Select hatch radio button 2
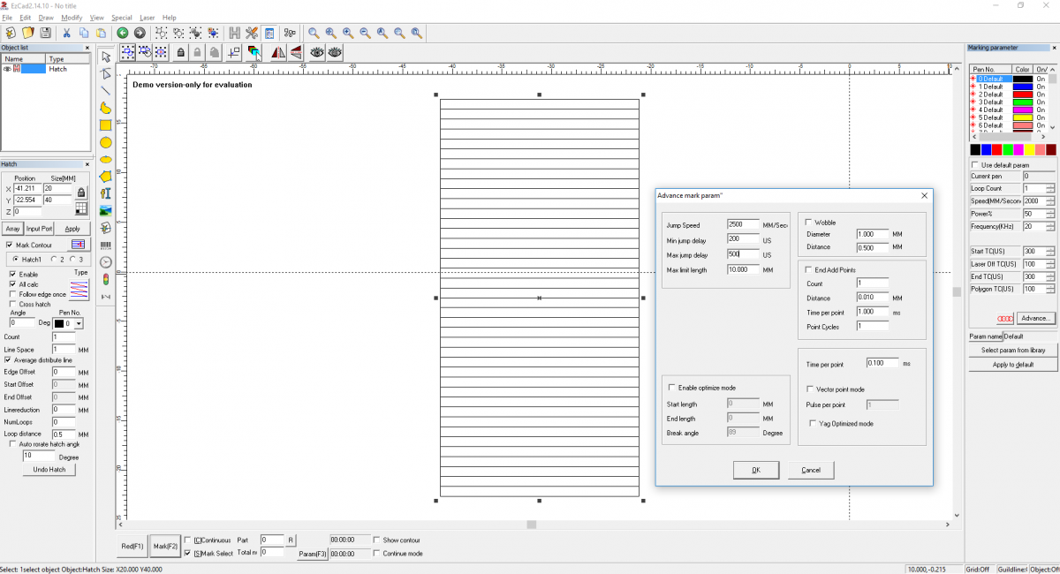The width and height of the screenshot is (1060, 574). pyautogui.click(x=53, y=259)
